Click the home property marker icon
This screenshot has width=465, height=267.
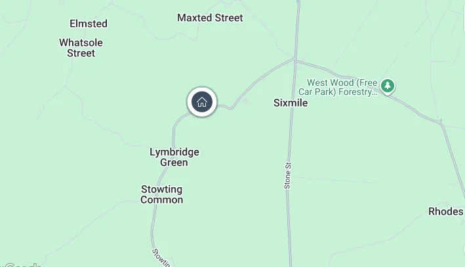[202, 102]
